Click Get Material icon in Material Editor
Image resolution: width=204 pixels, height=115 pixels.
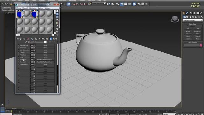coord(18,39)
